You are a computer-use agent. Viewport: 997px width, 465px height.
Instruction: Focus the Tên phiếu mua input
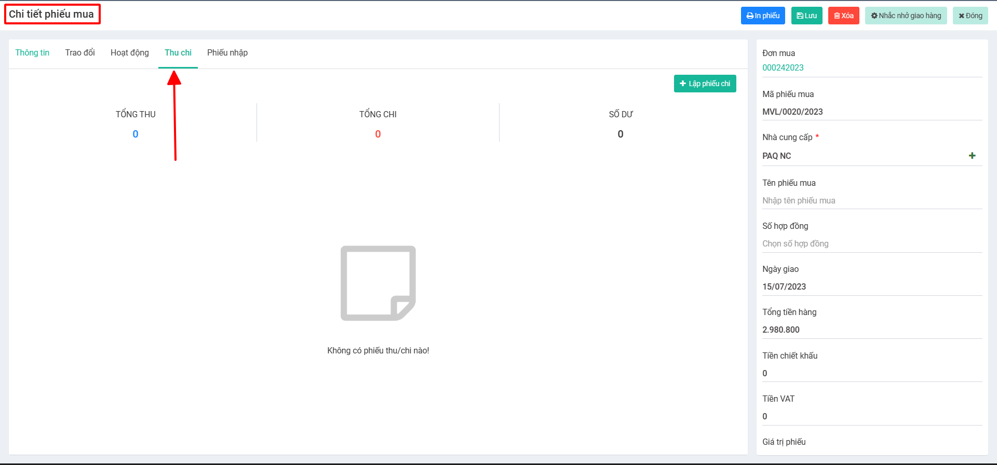[x=872, y=200]
